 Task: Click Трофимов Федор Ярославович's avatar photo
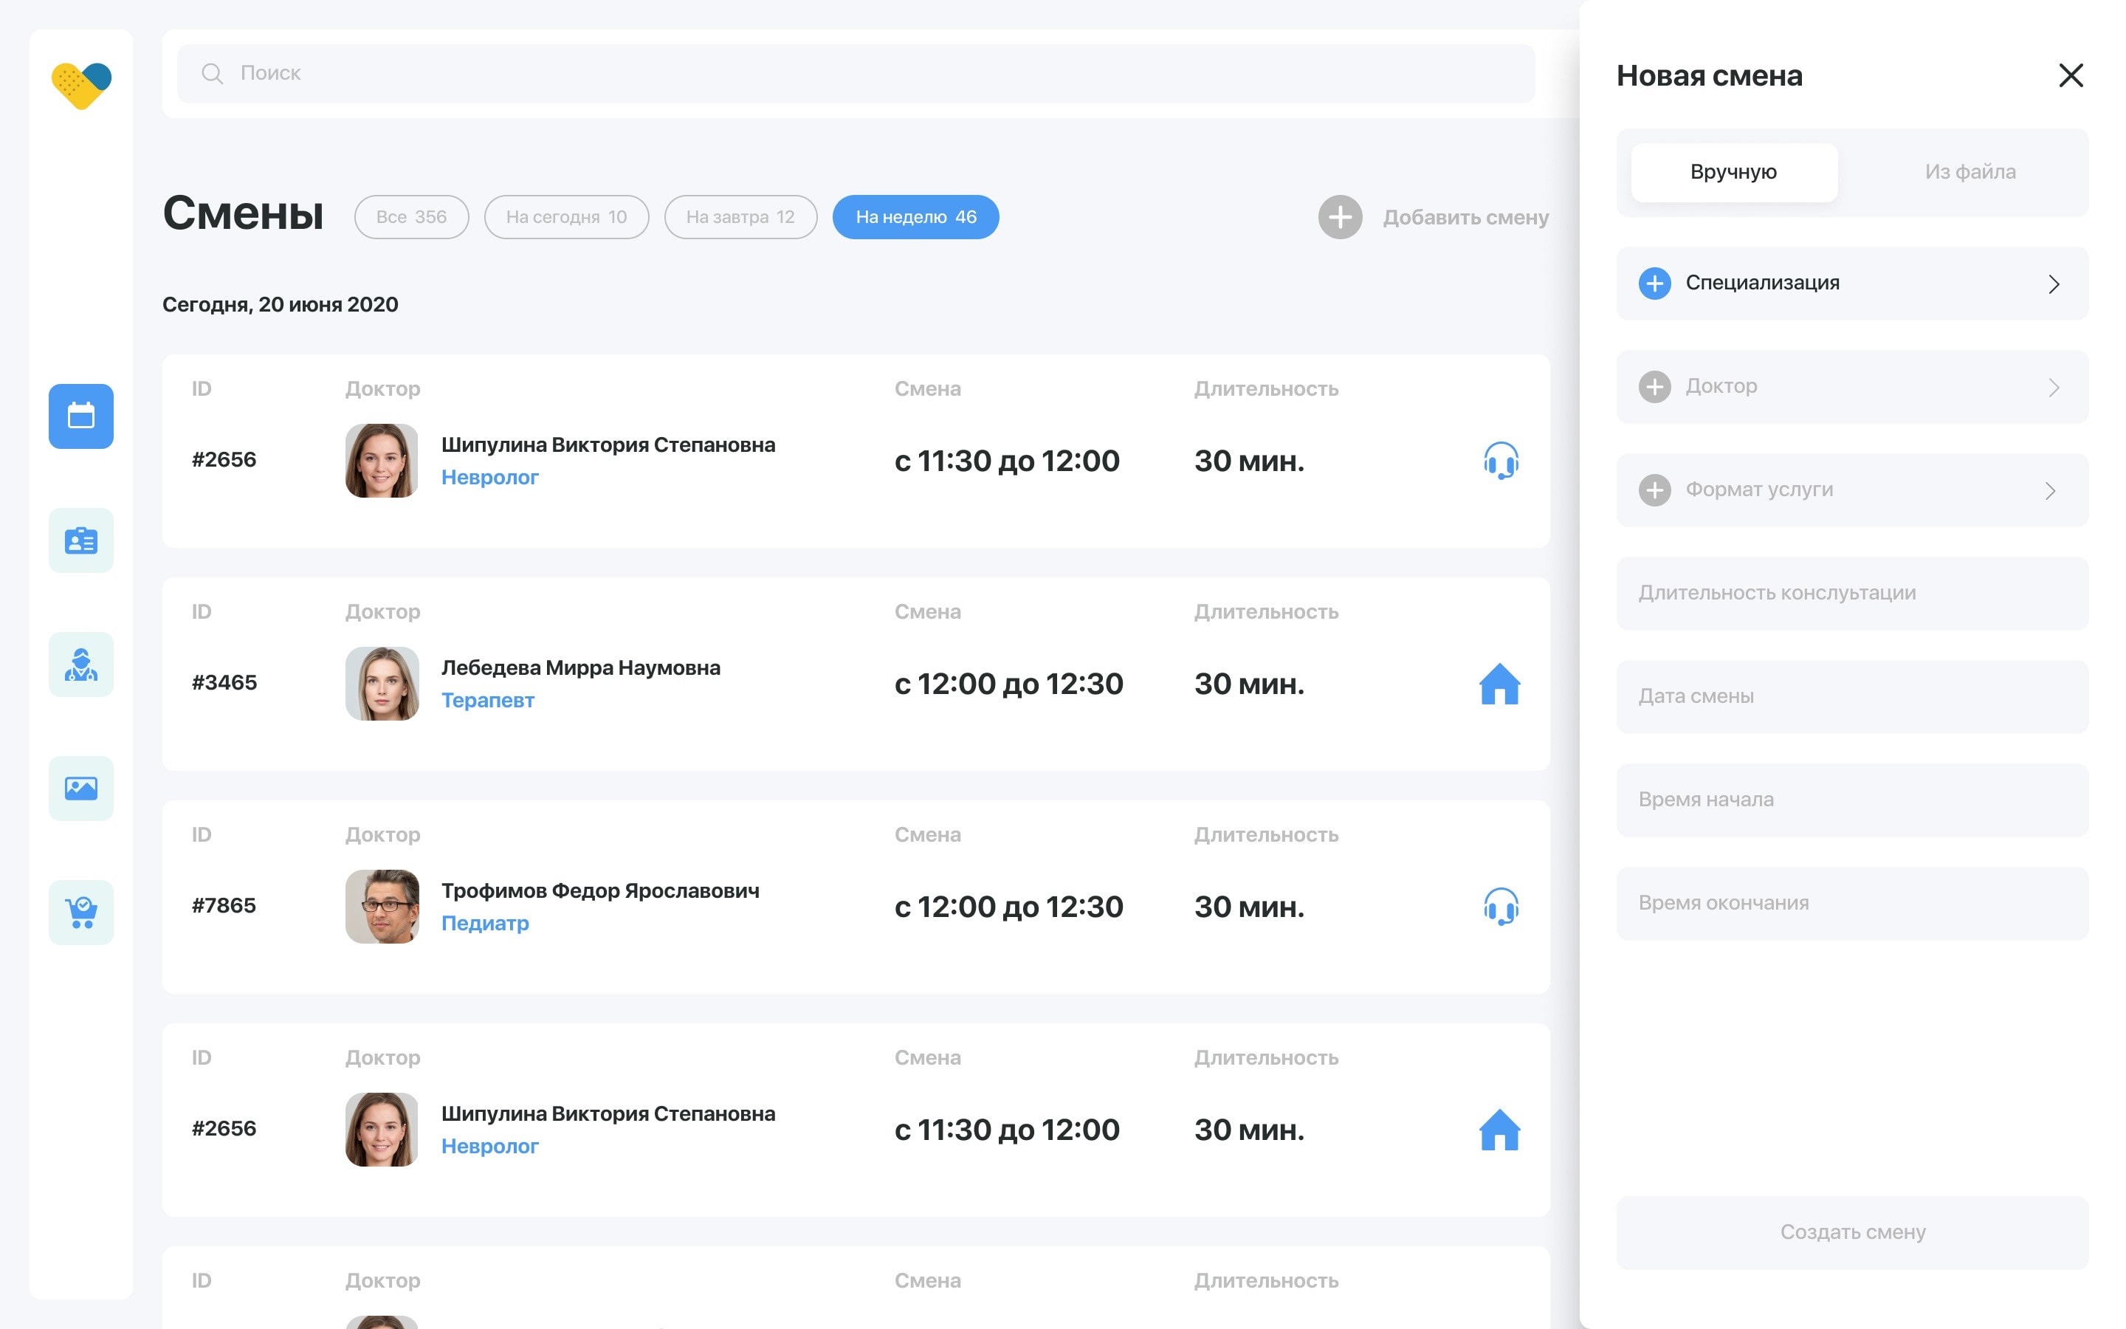pyautogui.click(x=381, y=906)
